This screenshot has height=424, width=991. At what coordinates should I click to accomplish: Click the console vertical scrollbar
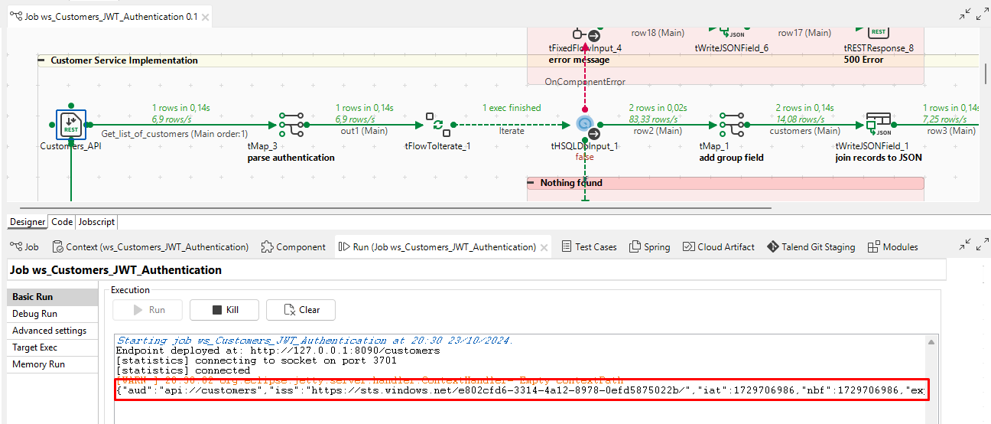click(x=930, y=379)
